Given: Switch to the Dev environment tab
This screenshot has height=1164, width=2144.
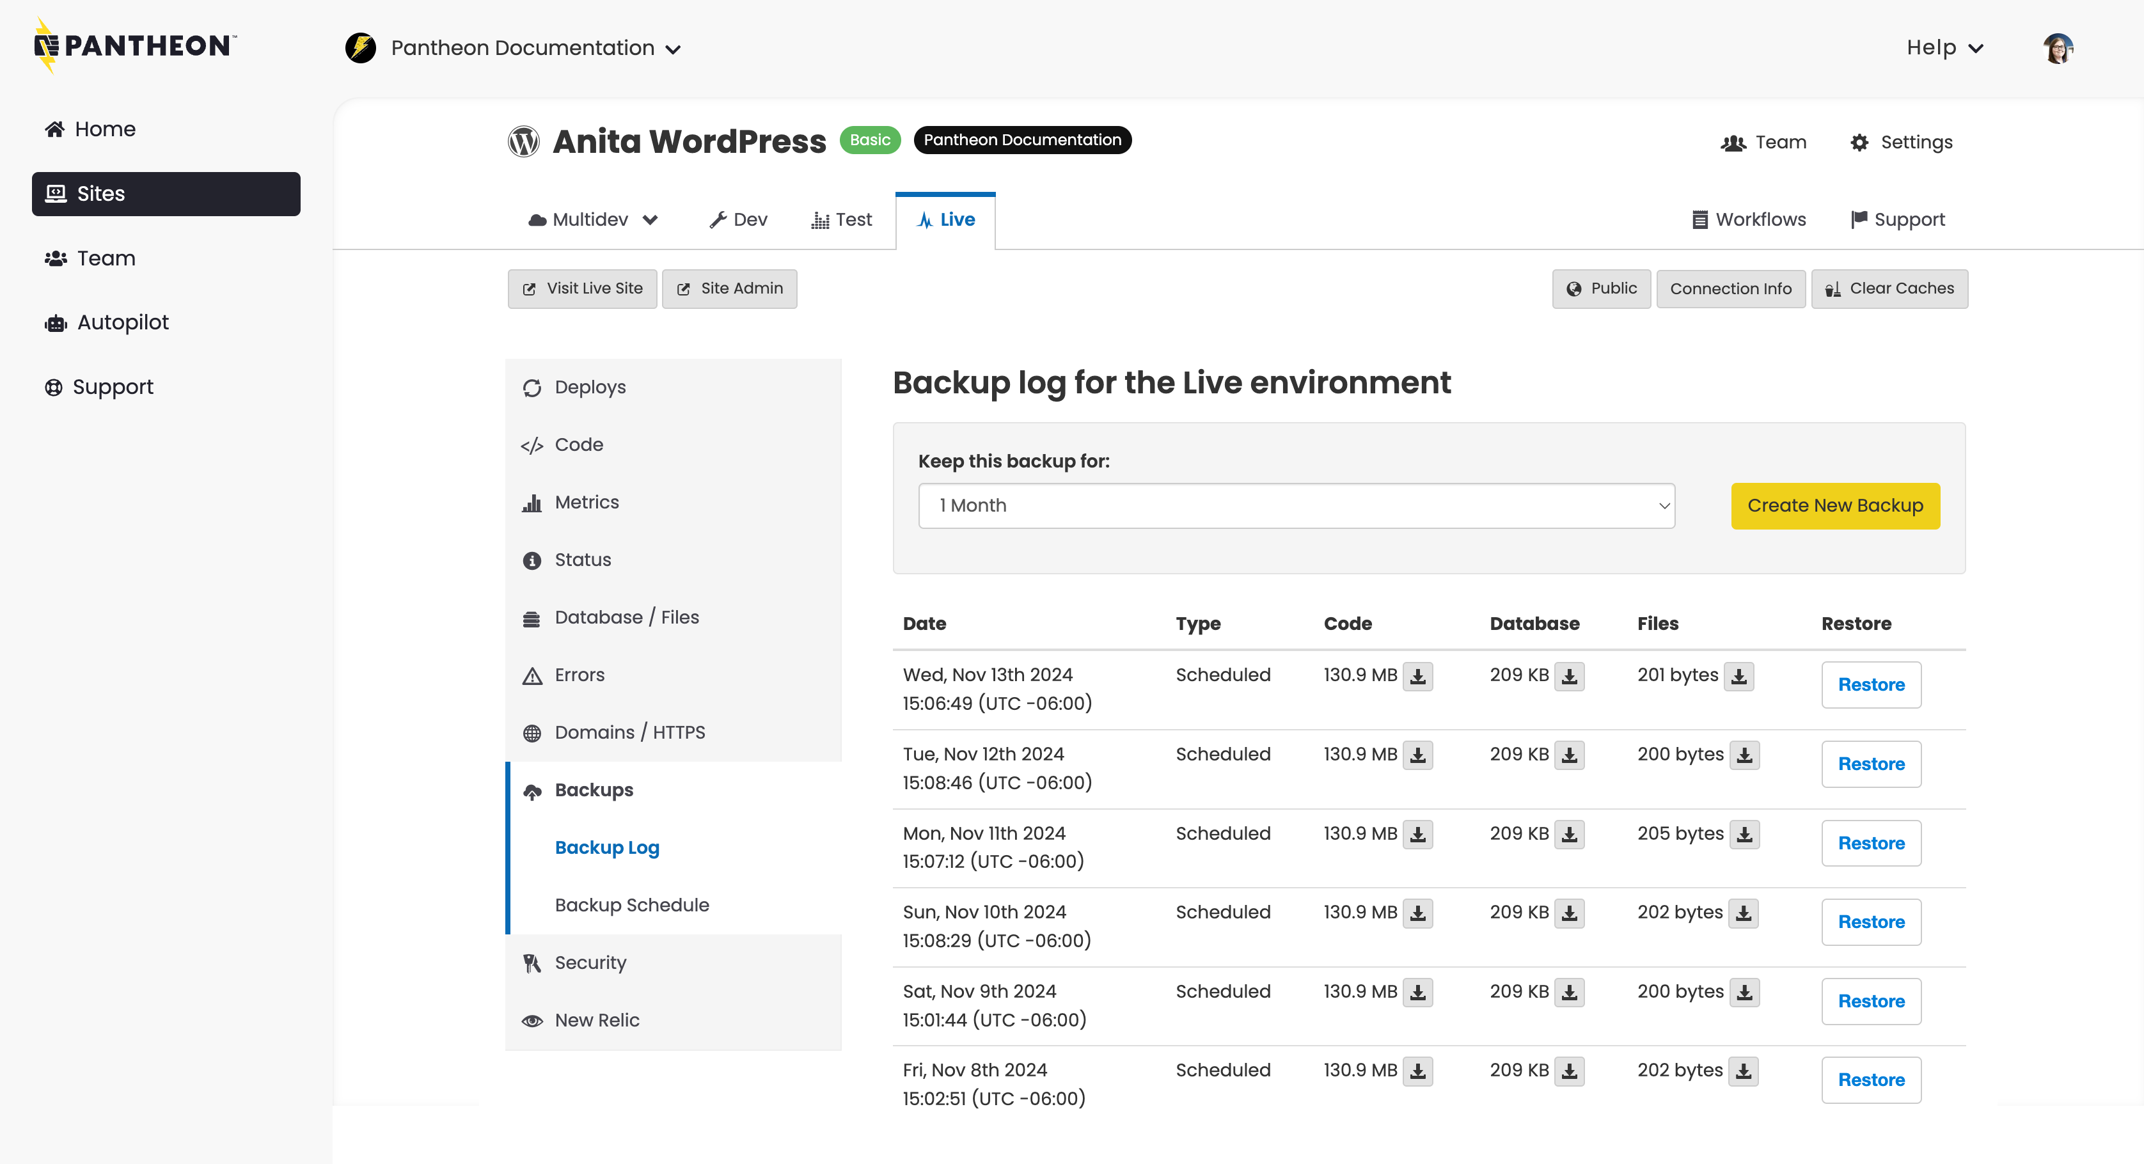Looking at the screenshot, I should point(738,219).
